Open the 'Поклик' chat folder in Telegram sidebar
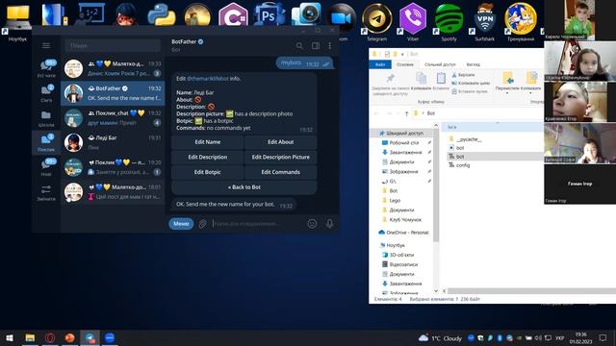 (46, 143)
